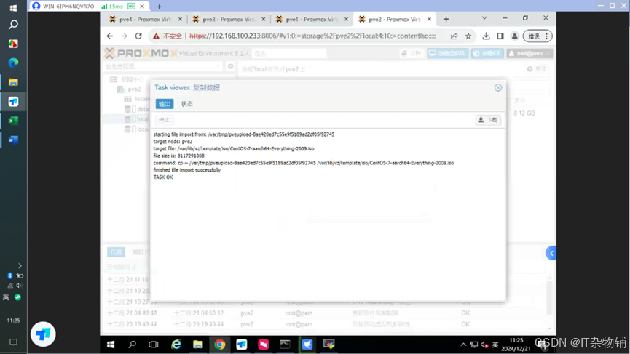Open a new browser tab
The height and width of the screenshot is (354, 630).
click(x=446, y=19)
